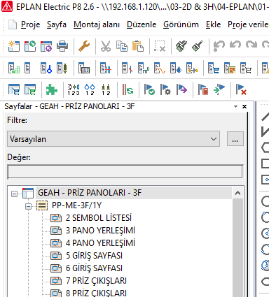Click the flag with red X icon
Viewport: 269px width, 297px height.
241,89
